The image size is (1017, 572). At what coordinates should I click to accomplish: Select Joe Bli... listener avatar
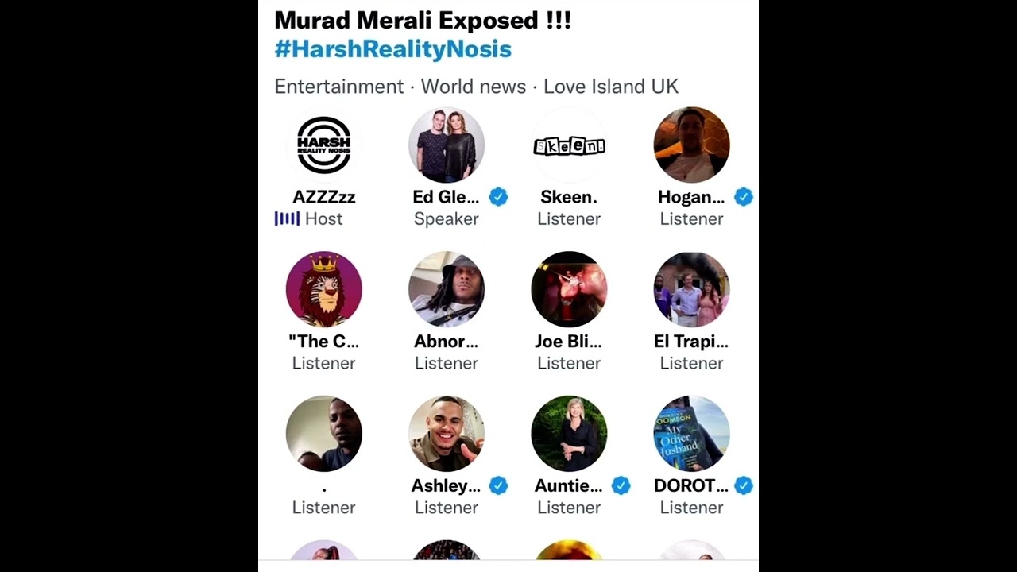pos(569,289)
